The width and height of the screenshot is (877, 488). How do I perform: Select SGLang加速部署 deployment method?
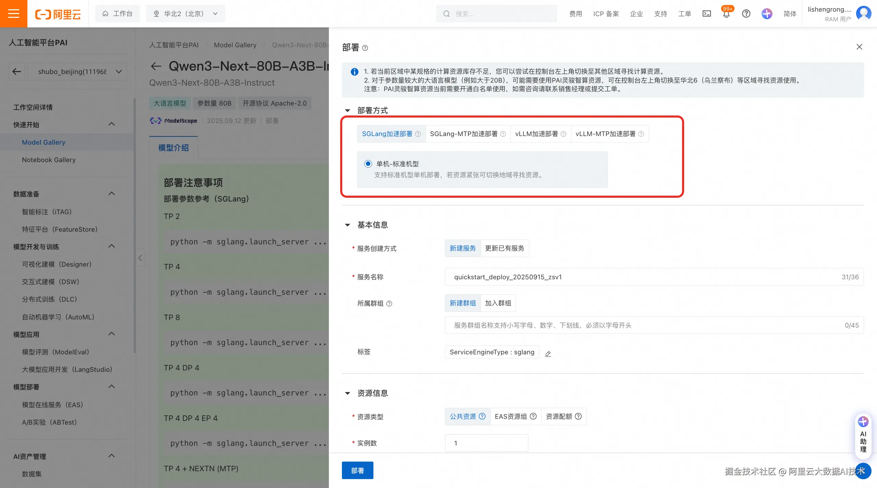tap(391, 134)
